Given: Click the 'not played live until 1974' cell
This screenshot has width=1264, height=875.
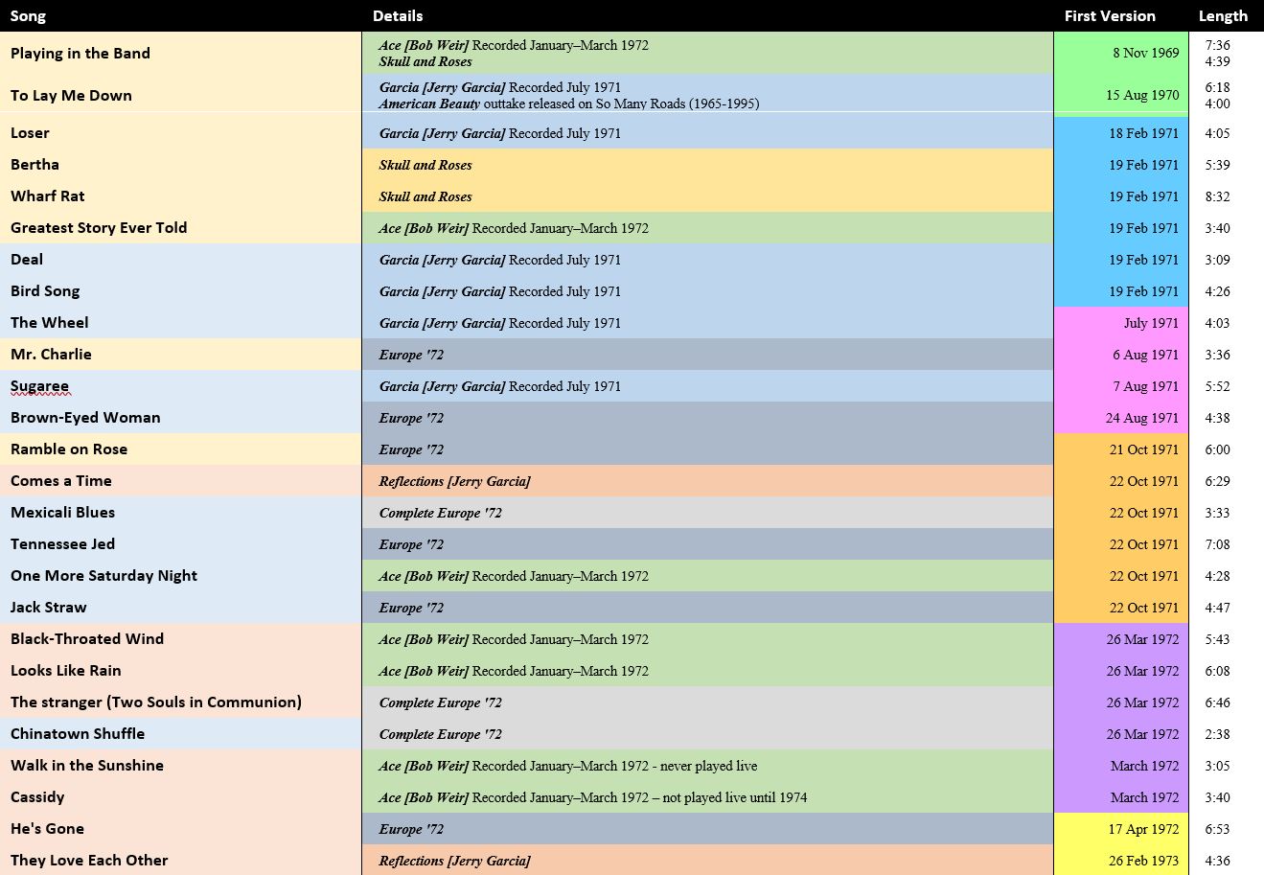Looking at the screenshot, I should coord(707,796).
